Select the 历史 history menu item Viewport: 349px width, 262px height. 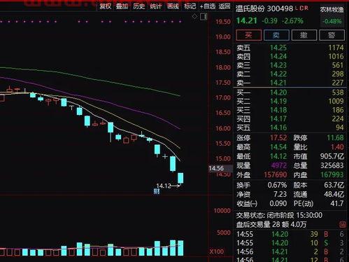tap(139, 6)
